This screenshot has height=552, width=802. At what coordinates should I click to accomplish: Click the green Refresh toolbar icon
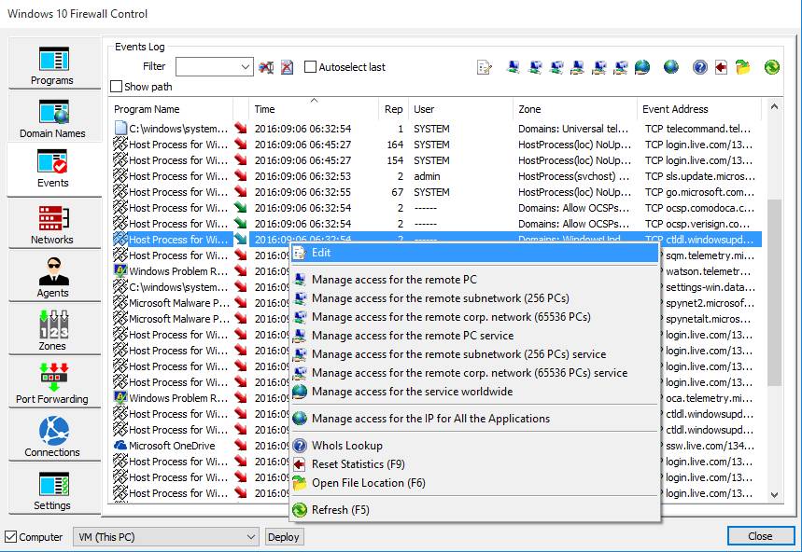(772, 67)
